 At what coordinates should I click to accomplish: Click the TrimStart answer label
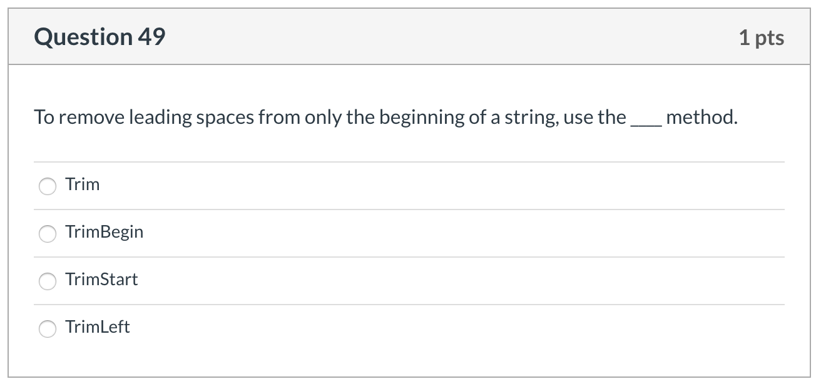[101, 280]
